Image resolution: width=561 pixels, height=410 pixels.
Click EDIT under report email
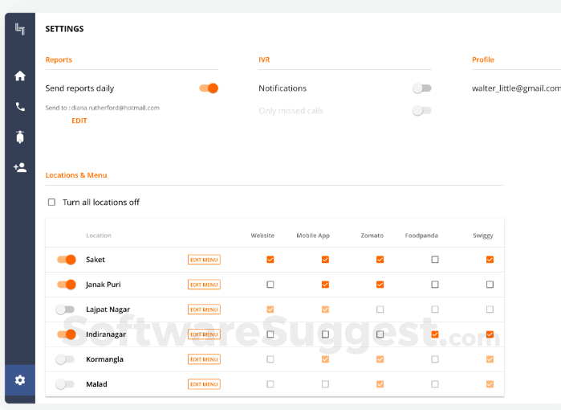tap(79, 121)
